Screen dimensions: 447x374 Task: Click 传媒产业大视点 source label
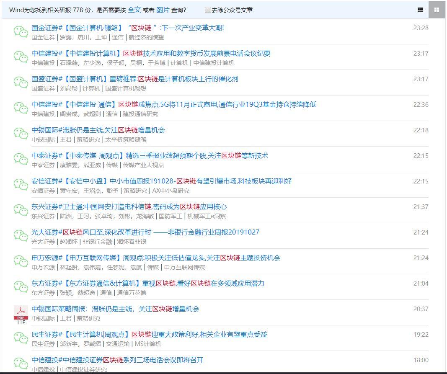point(143,165)
